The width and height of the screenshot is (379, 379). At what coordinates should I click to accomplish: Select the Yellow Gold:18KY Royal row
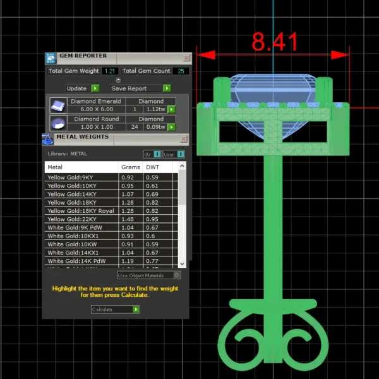pyautogui.click(x=111, y=211)
